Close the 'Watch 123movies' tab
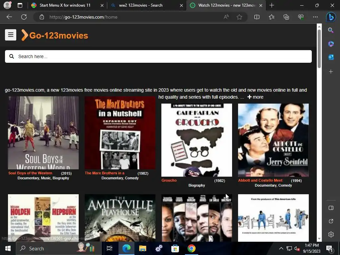 (x=261, y=5)
